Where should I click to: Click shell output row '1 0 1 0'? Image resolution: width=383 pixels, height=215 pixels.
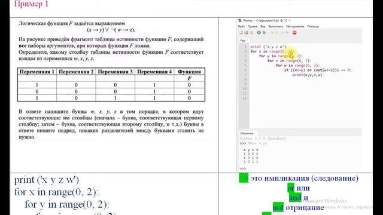pos(251,158)
